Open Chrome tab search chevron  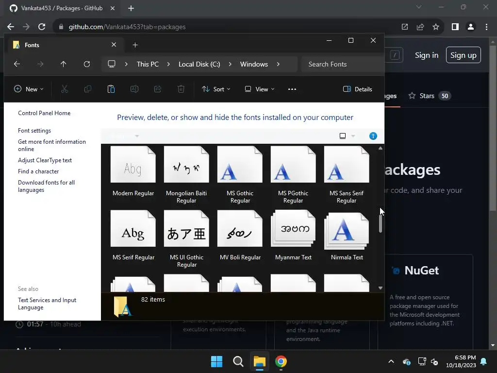(x=419, y=7)
